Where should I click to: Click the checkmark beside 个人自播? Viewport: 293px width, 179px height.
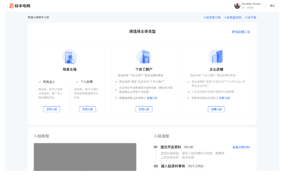point(77,82)
